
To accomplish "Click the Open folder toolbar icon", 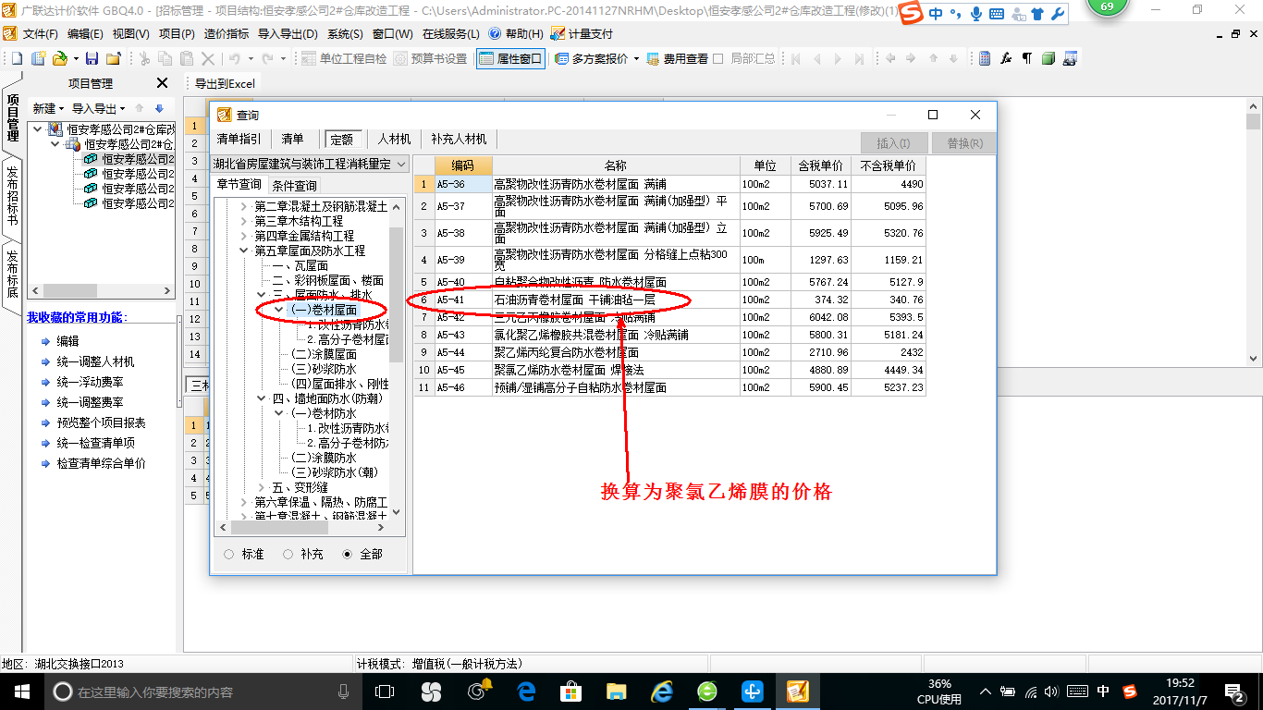I will pyautogui.click(x=59, y=58).
